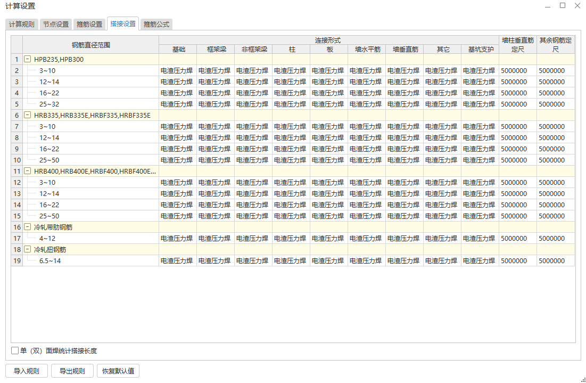Select the 基坑支护 column header

tap(480, 50)
